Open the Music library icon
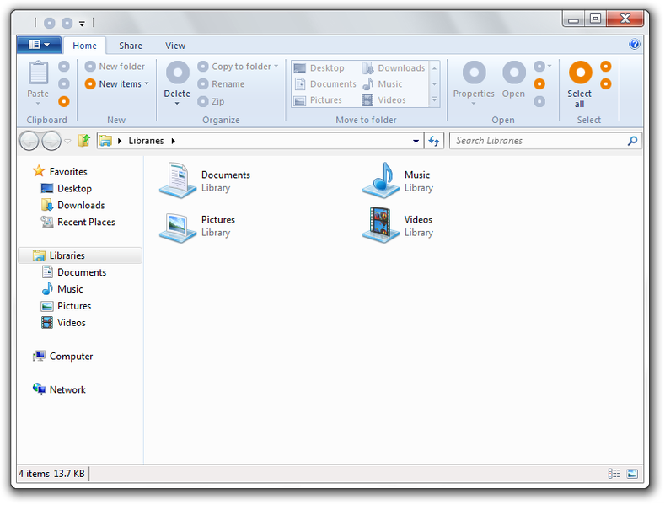This screenshot has height=505, width=665. 380,180
